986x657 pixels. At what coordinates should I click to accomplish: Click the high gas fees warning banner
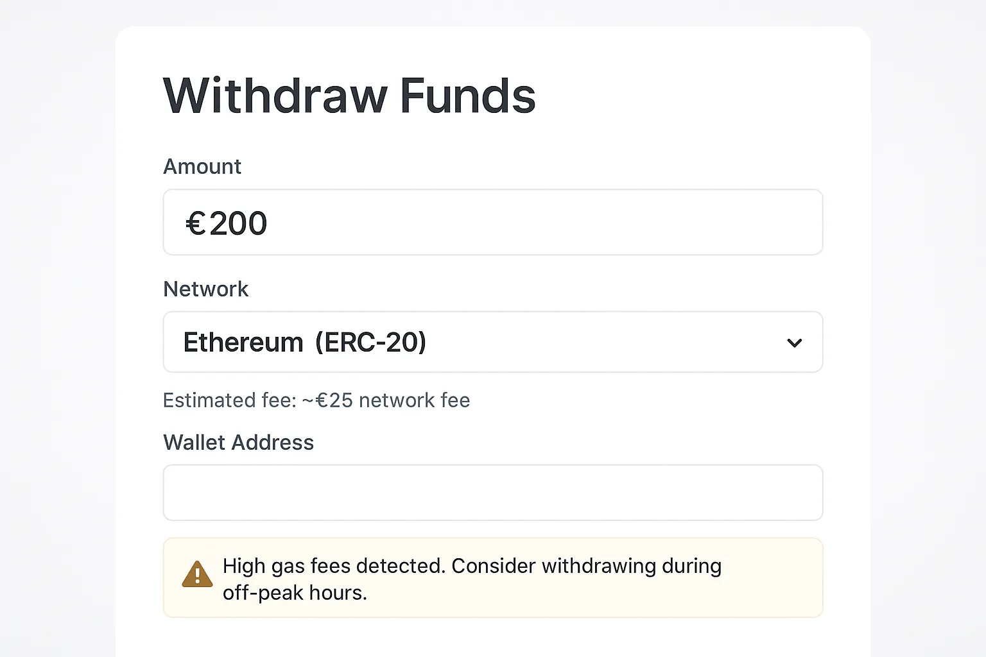tap(493, 577)
